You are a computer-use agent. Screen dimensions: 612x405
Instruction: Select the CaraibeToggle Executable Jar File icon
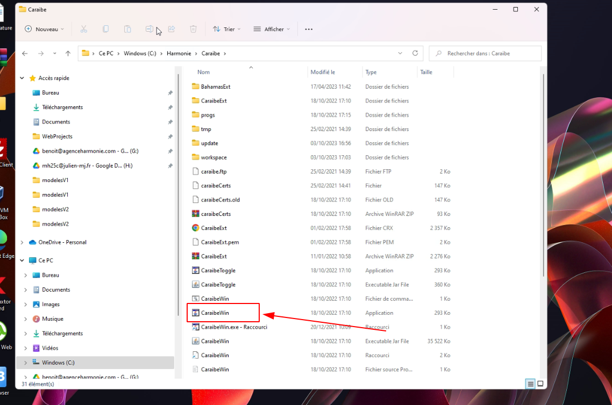[x=196, y=285]
